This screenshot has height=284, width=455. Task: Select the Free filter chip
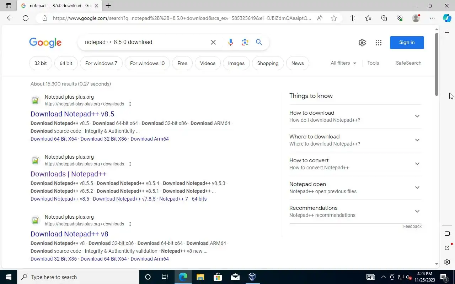pyautogui.click(x=182, y=63)
